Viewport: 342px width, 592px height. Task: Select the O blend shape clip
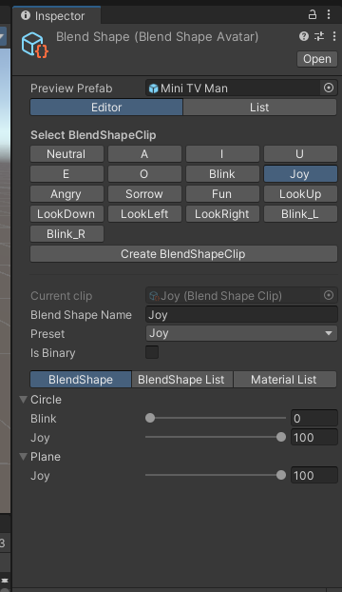[x=144, y=174]
